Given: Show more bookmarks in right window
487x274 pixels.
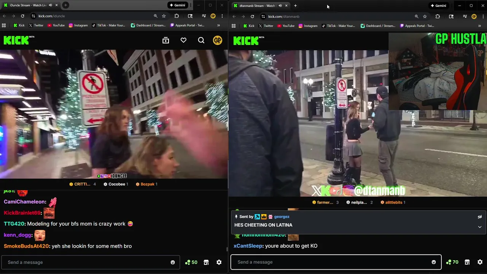Looking at the screenshot, I should tap(479, 26).
